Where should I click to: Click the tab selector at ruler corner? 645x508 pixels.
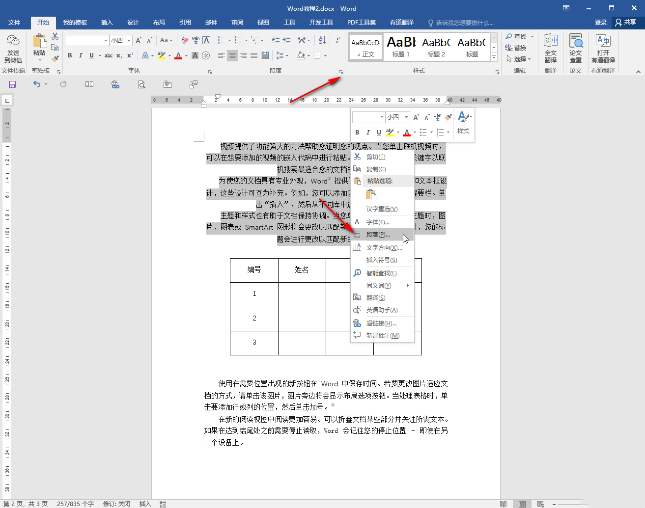click(x=7, y=101)
